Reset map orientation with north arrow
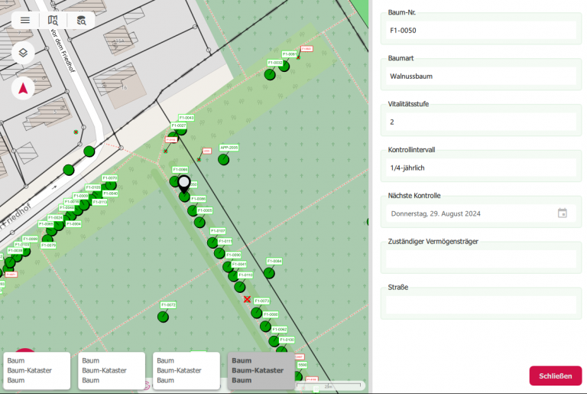Image resolution: width=587 pixels, height=394 pixels. [x=23, y=89]
